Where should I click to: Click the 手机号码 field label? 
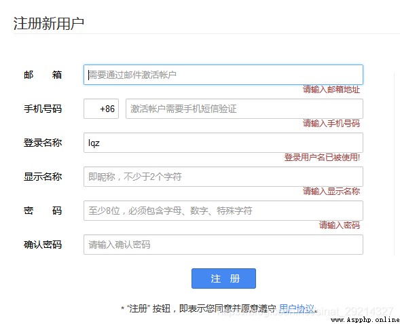tap(43, 109)
